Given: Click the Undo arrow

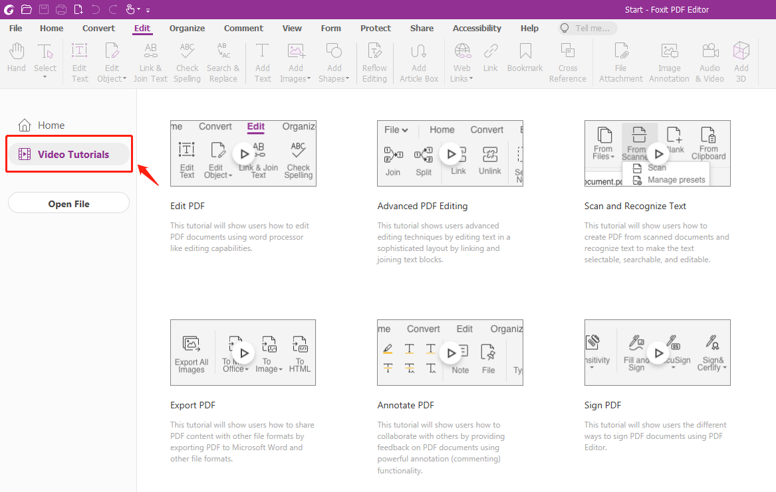Looking at the screenshot, I should pyautogui.click(x=96, y=9).
